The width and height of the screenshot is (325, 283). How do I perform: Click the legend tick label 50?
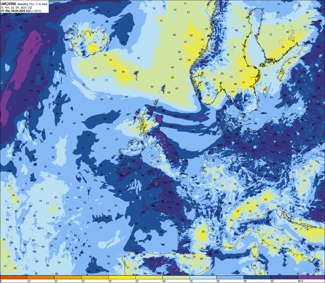tap(137, 281)
